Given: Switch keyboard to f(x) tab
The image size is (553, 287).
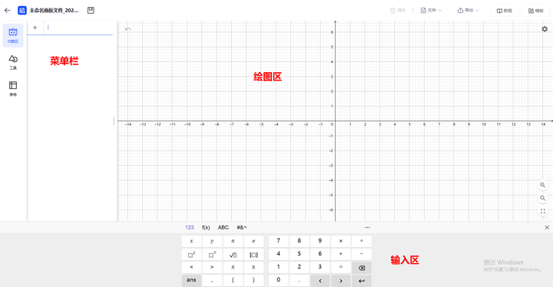Looking at the screenshot, I should pos(206,227).
